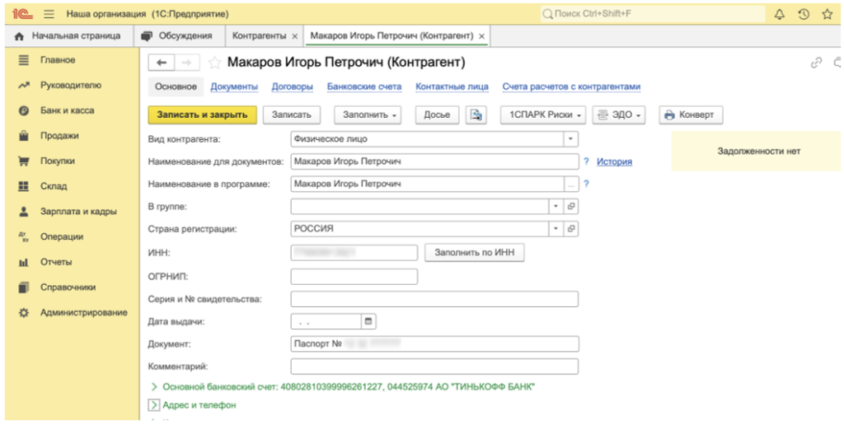
Task: Expand the Адрес и телефон section
Action: 153,405
